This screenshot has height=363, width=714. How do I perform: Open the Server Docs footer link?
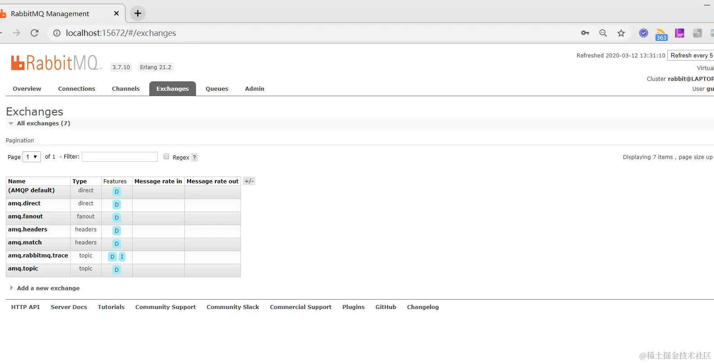pos(69,307)
